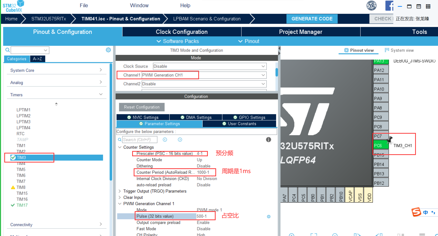
Task: Open the Help menu
Action: pyautogui.click(x=185, y=6)
